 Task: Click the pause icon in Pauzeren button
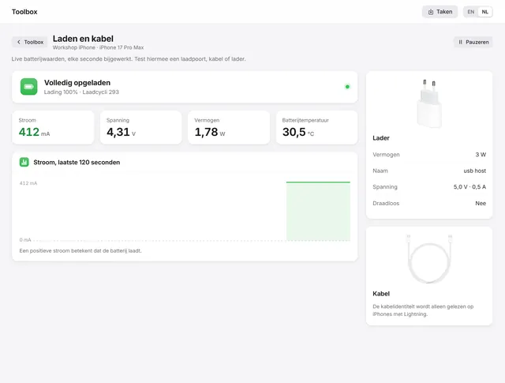[460, 42]
